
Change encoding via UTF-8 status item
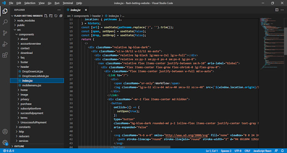tap(238, 151)
